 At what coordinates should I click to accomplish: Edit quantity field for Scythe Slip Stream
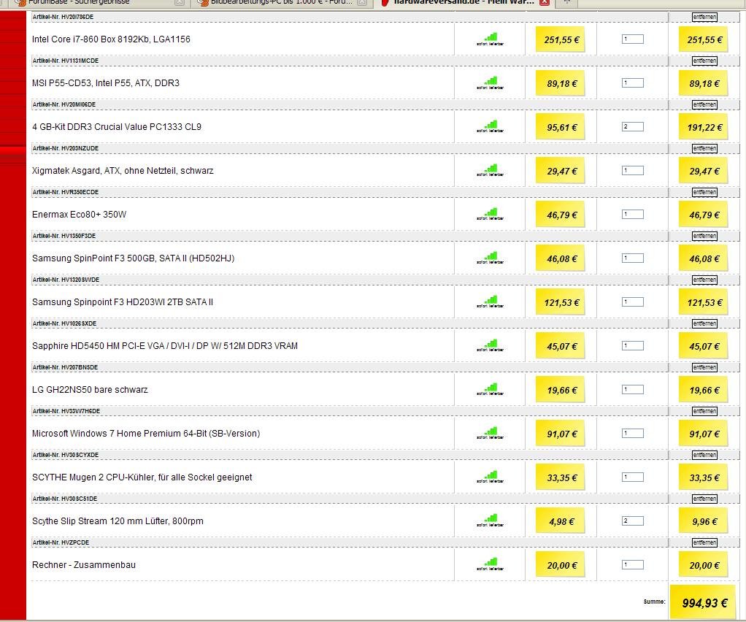coord(633,521)
